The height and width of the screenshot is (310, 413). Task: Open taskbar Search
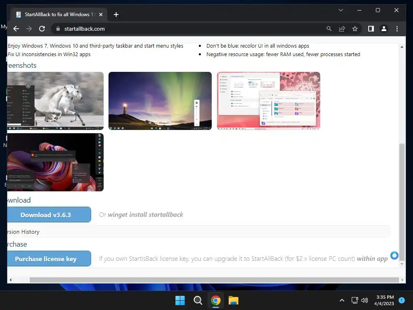click(198, 300)
